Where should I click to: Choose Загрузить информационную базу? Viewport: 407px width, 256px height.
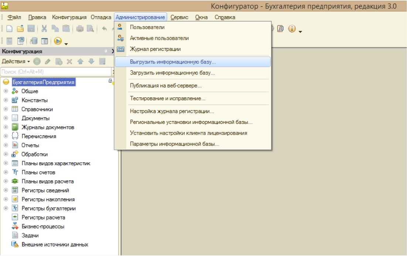click(192, 73)
